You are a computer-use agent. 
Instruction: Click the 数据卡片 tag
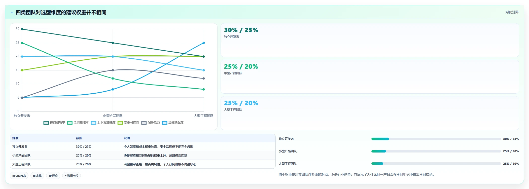coord(72,176)
